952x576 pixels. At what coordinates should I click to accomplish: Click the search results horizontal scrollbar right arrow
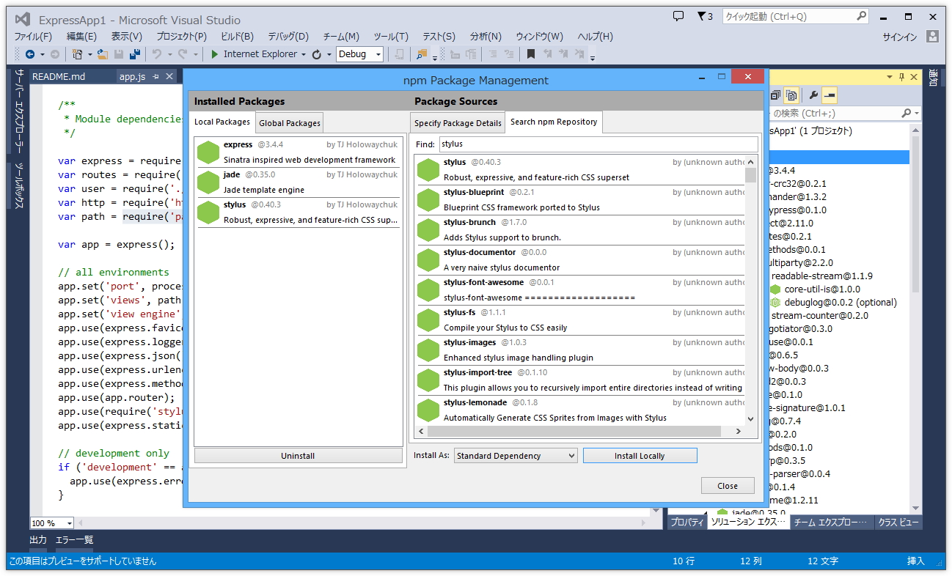coord(739,431)
